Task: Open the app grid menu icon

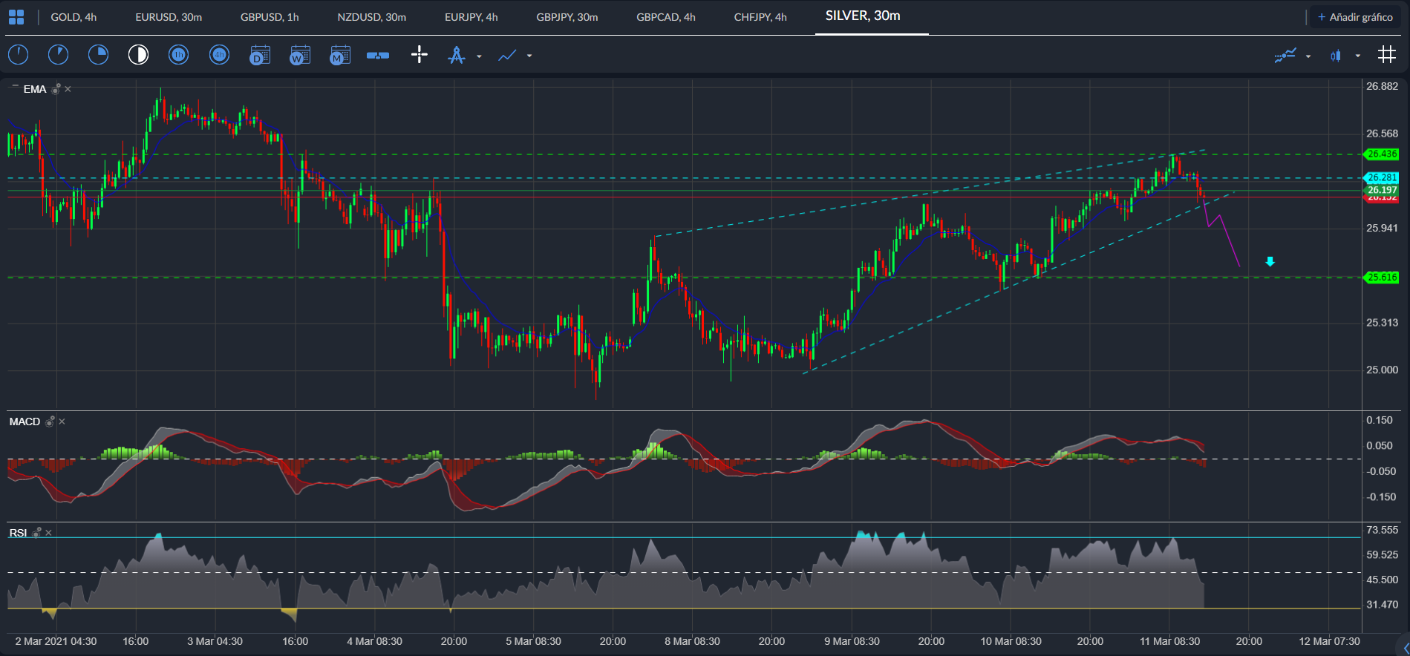Action: pyautogui.click(x=16, y=17)
